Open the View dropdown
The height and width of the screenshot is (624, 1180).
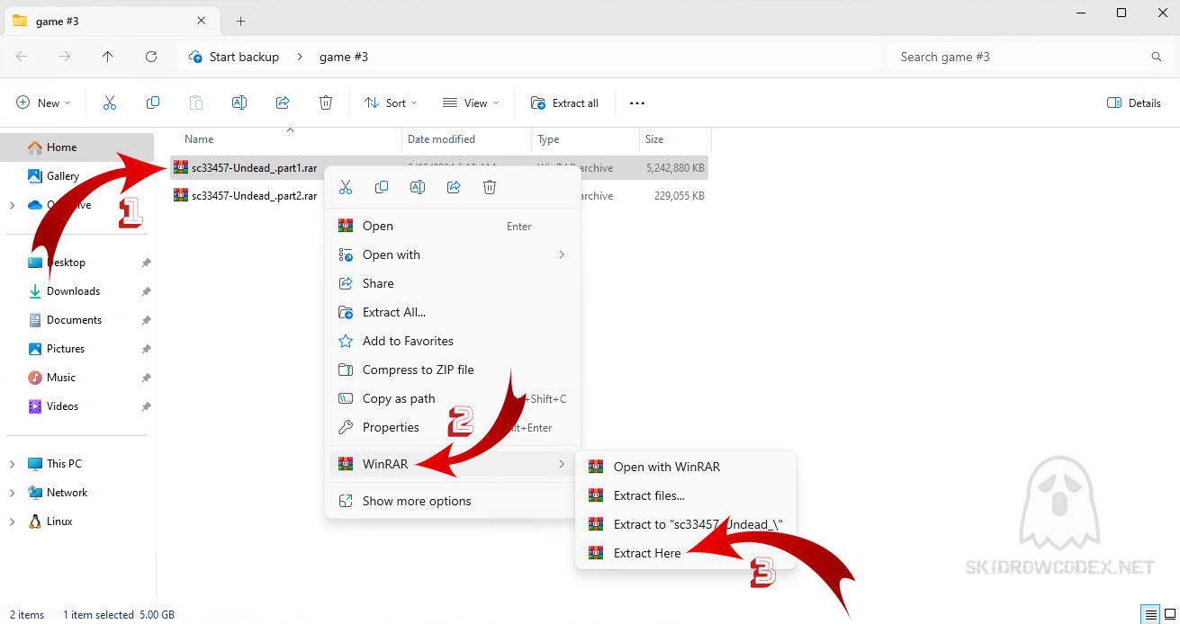tap(471, 103)
